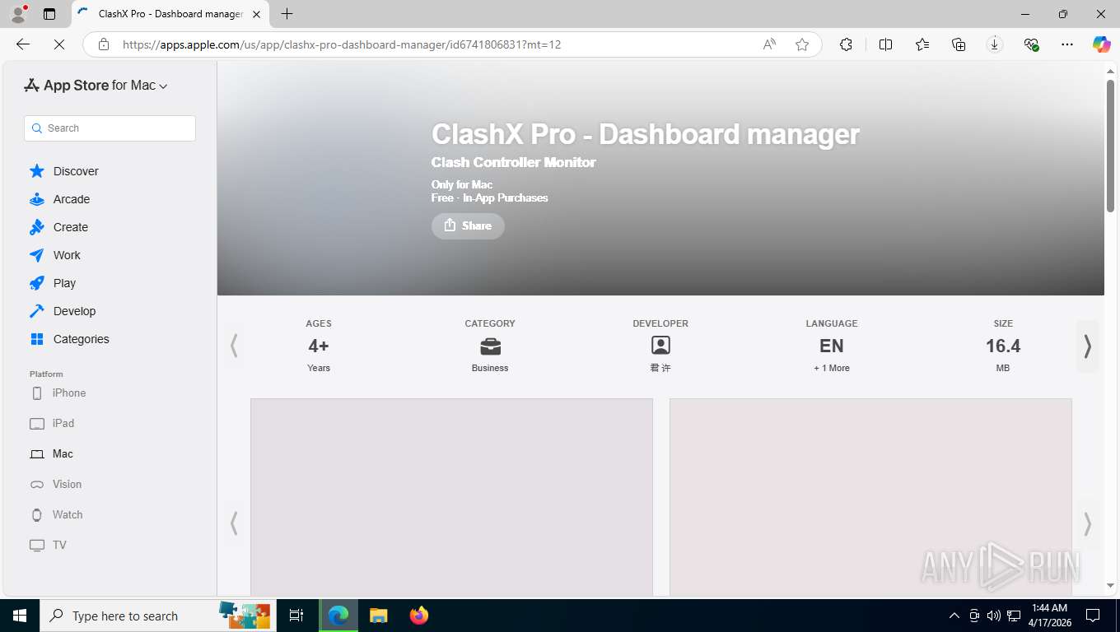1120x632 pixels.
Task: Click the "+ 1 More" language text
Action: (x=832, y=368)
